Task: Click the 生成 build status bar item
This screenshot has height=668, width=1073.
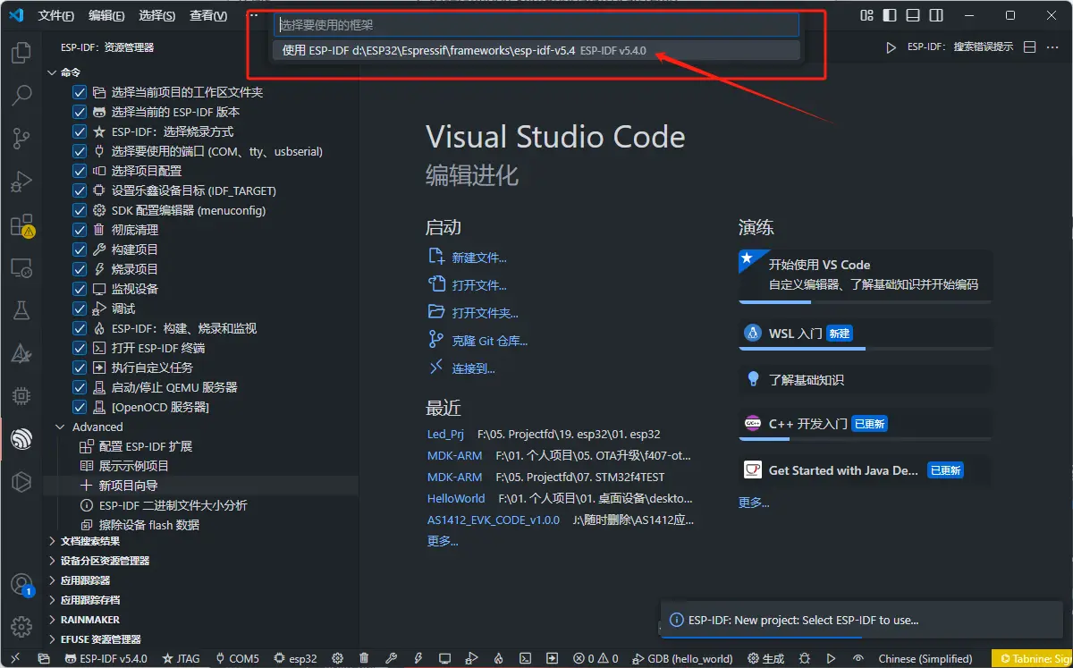Action: tap(765, 658)
